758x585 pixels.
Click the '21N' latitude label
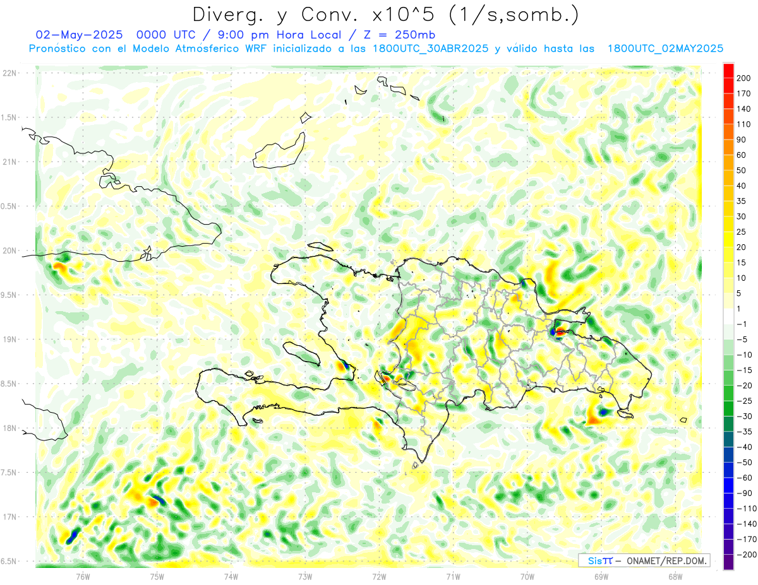[9, 162]
